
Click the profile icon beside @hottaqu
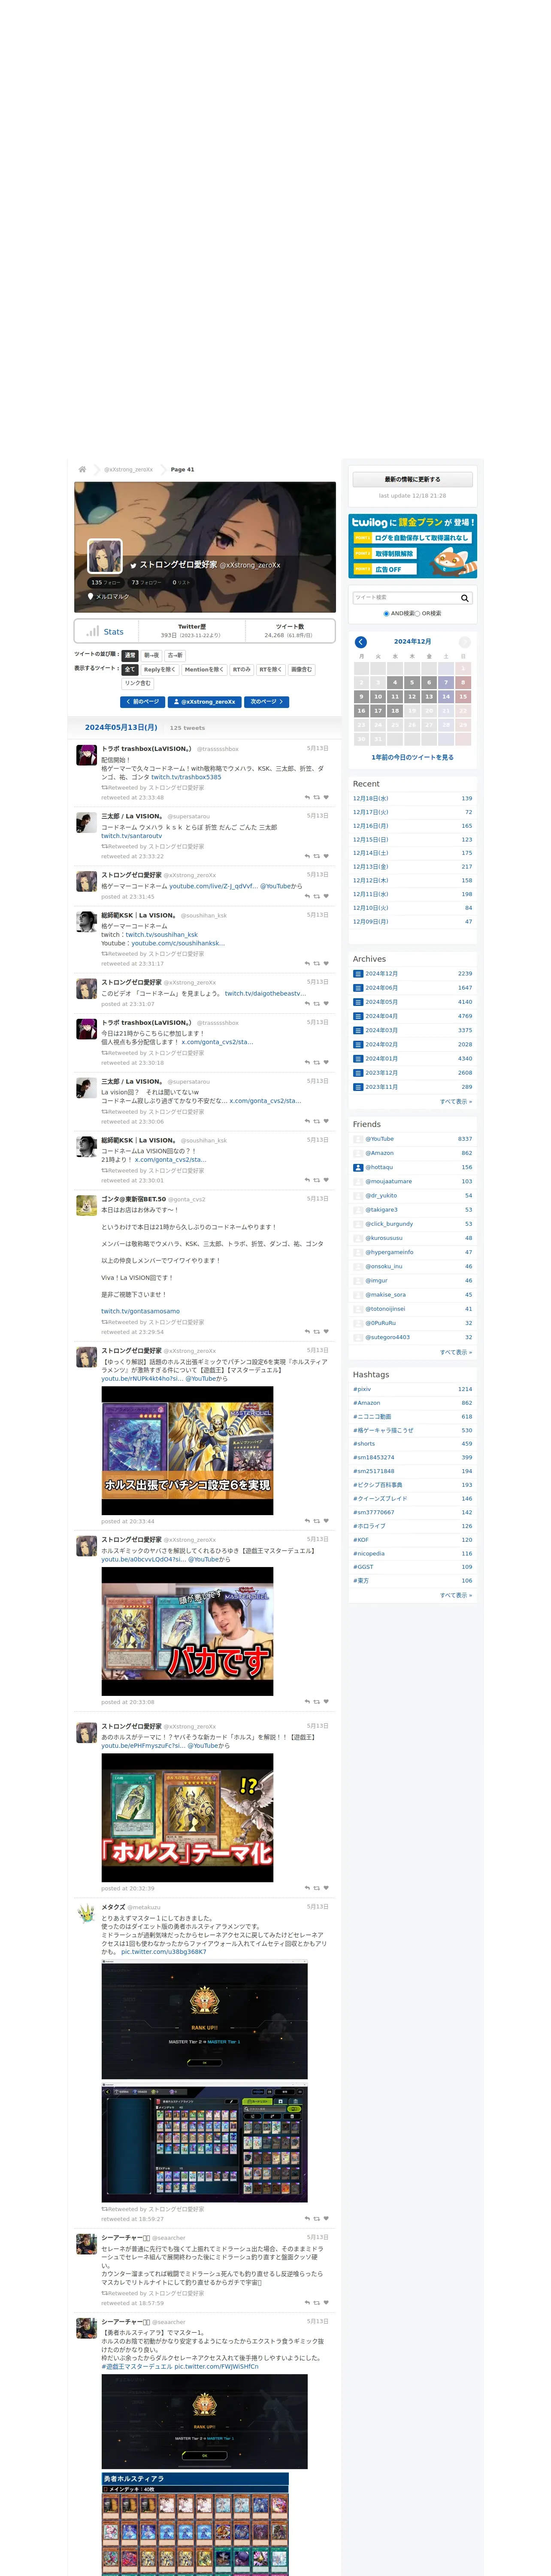point(358,1167)
